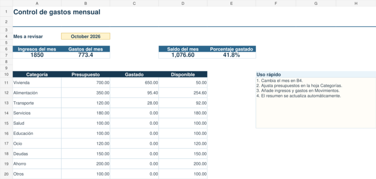The height and width of the screenshot is (179, 376).
Task: Select column D header
Action: tap(183, 3)
